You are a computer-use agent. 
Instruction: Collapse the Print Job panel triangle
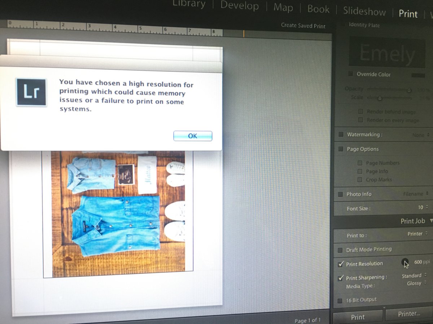431,221
